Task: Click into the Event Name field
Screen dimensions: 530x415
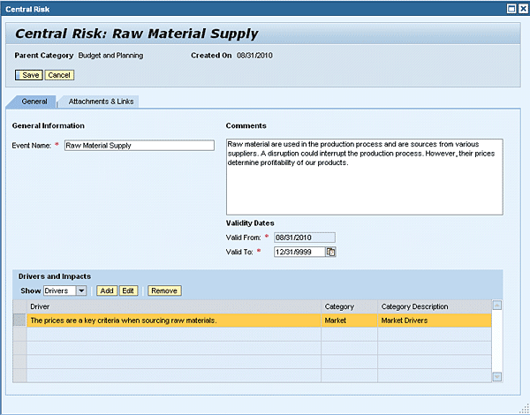Action: tap(139, 146)
